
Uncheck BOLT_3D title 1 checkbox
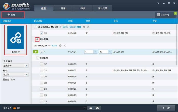tap(41, 52)
